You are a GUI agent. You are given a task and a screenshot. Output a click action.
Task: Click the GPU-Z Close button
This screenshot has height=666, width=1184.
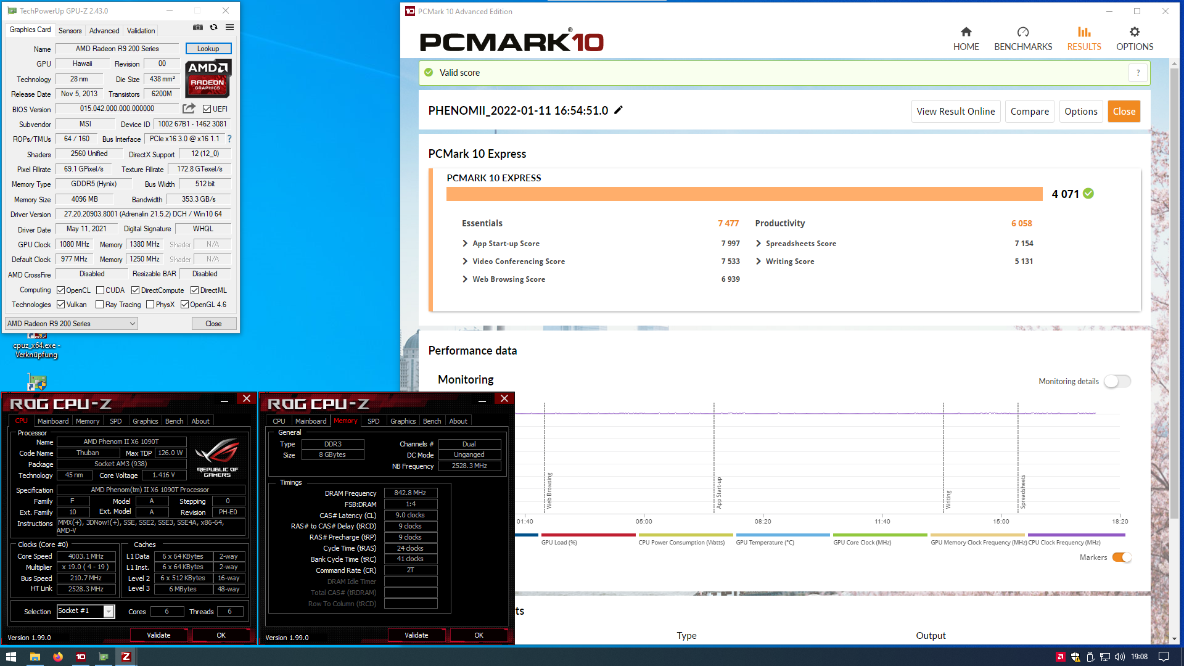(213, 324)
